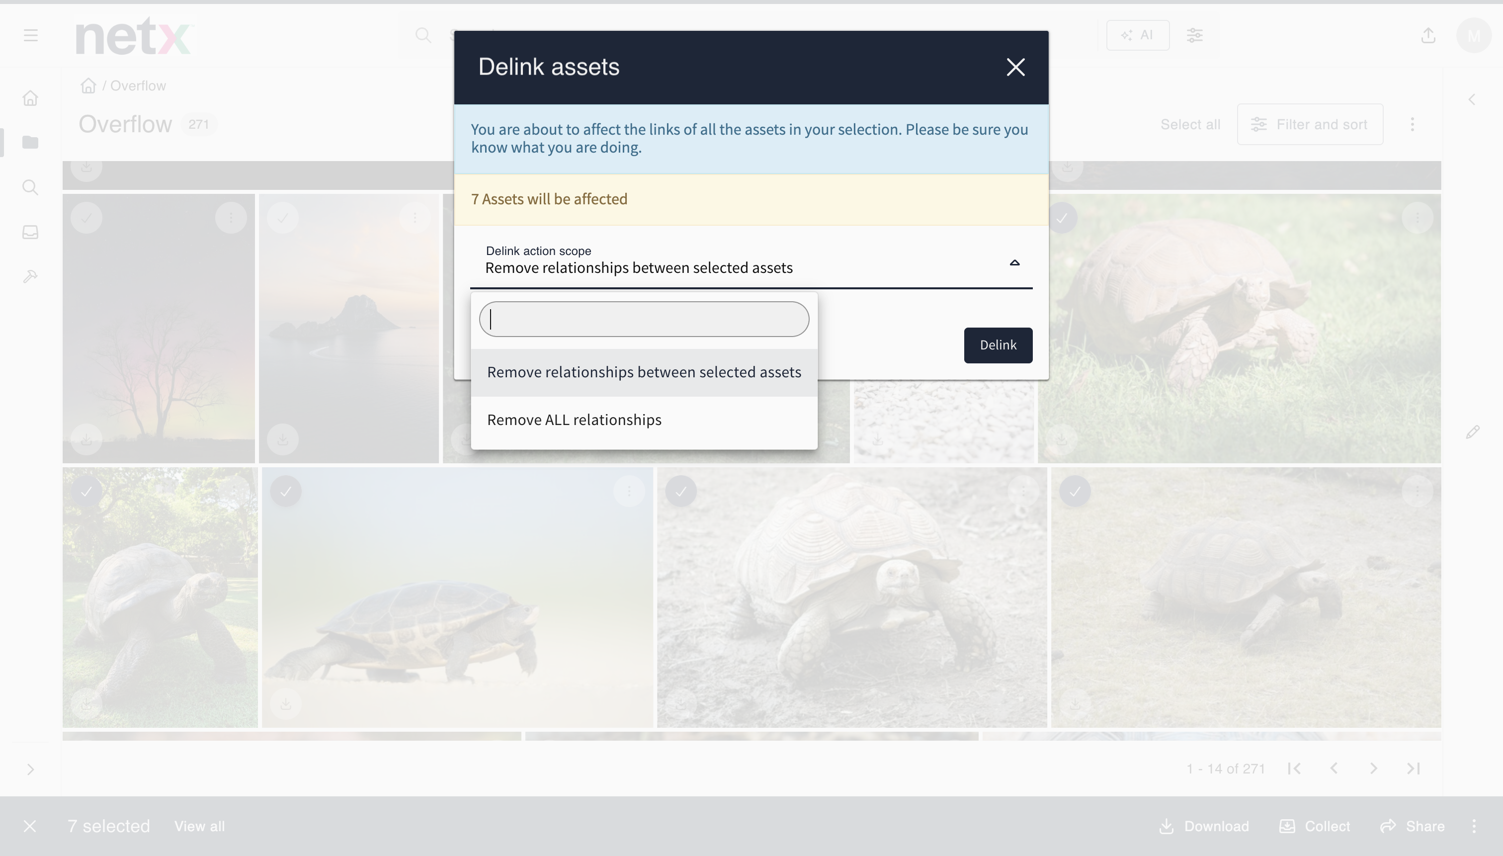Open Filter and sort
Image resolution: width=1503 pixels, height=856 pixels.
click(x=1310, y=125)
